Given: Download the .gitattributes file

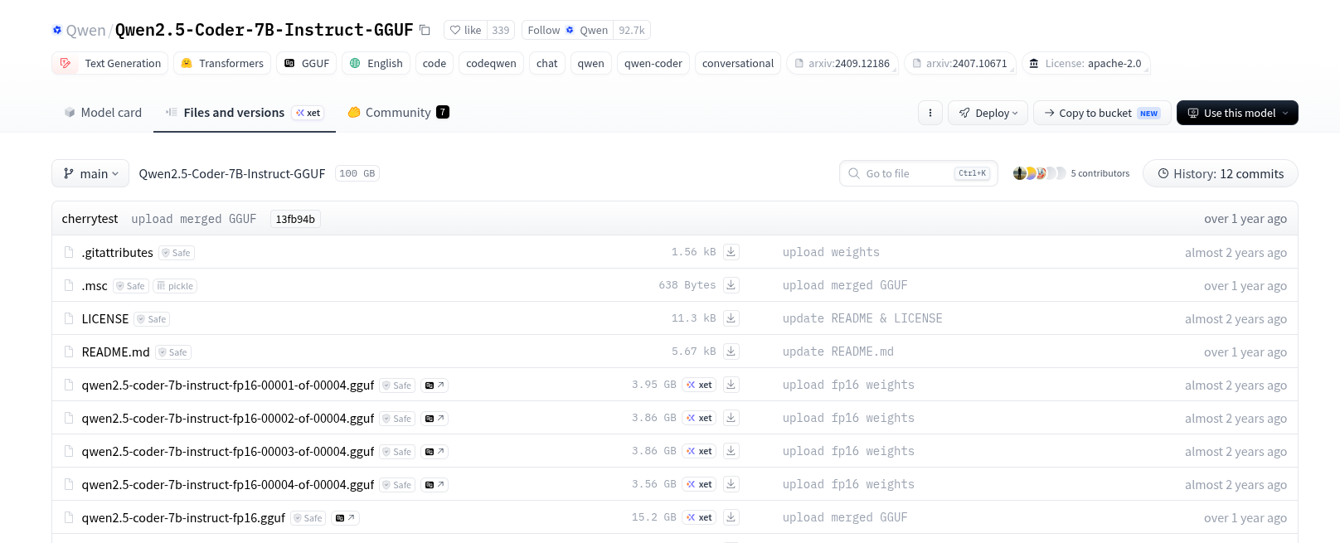Looking at the screenshot, I should click(x=731, y=252).
